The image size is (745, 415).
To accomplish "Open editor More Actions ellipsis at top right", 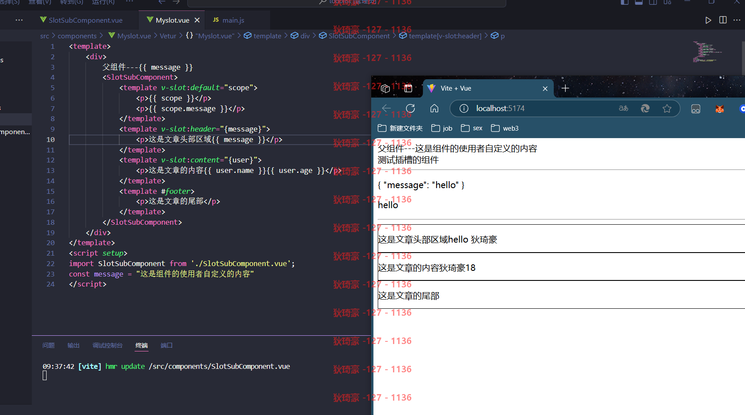I will tap(737, 20).
